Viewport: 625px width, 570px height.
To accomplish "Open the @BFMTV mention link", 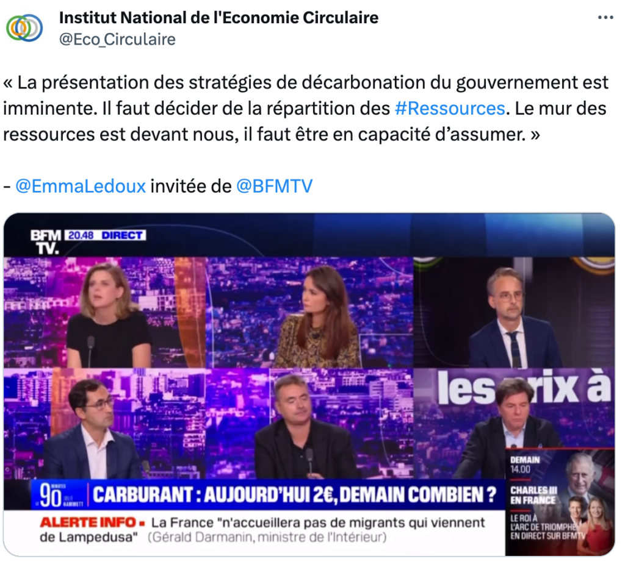I will click(x=274, y=187).
